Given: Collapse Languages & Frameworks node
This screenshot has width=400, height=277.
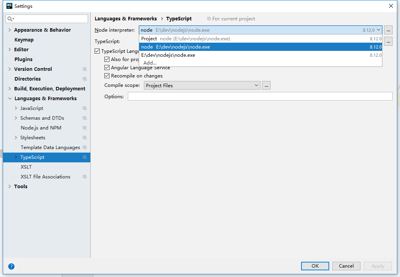Looking at the screenshot, I should (10, 98).
